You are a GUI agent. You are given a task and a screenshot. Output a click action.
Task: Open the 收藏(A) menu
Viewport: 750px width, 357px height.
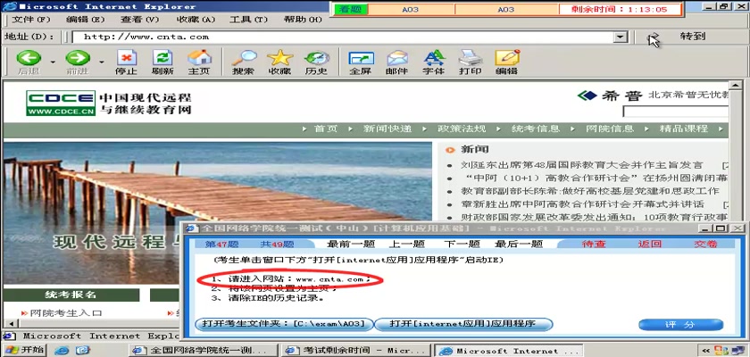coord(196,20)
